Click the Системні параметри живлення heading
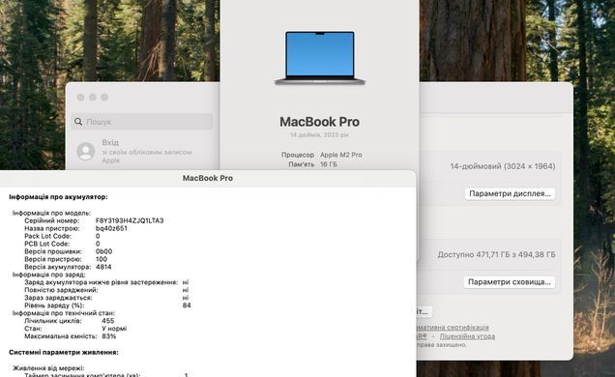Viewport: 615px width, 377px height. 64,352
